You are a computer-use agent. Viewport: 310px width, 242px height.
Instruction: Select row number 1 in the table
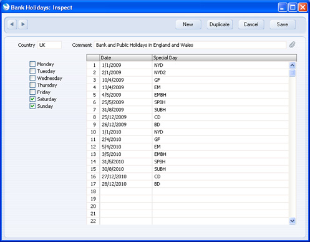click(x=93, y=65)
